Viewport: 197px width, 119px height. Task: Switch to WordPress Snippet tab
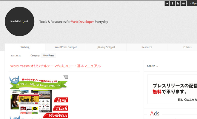66,47
